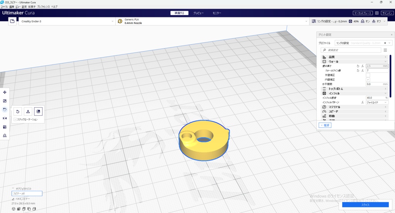
Task: Select the Scale tool in left toolbar
Action: pyautogui.click(x=5, y=101)
